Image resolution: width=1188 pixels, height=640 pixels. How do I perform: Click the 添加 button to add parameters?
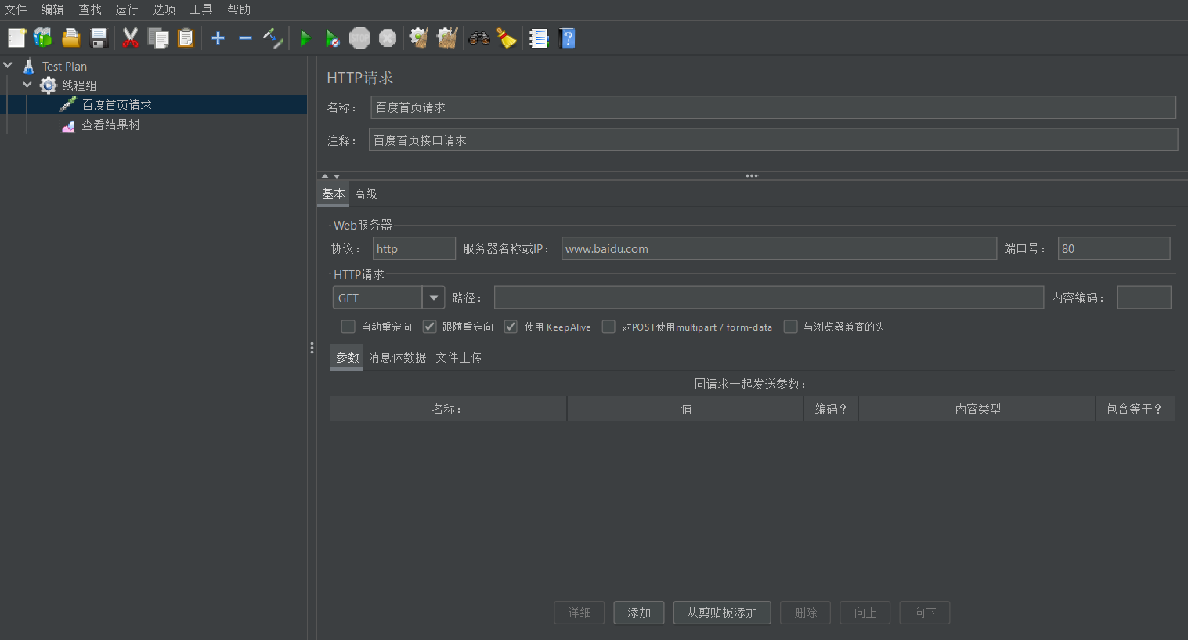(x=638, y=613)
